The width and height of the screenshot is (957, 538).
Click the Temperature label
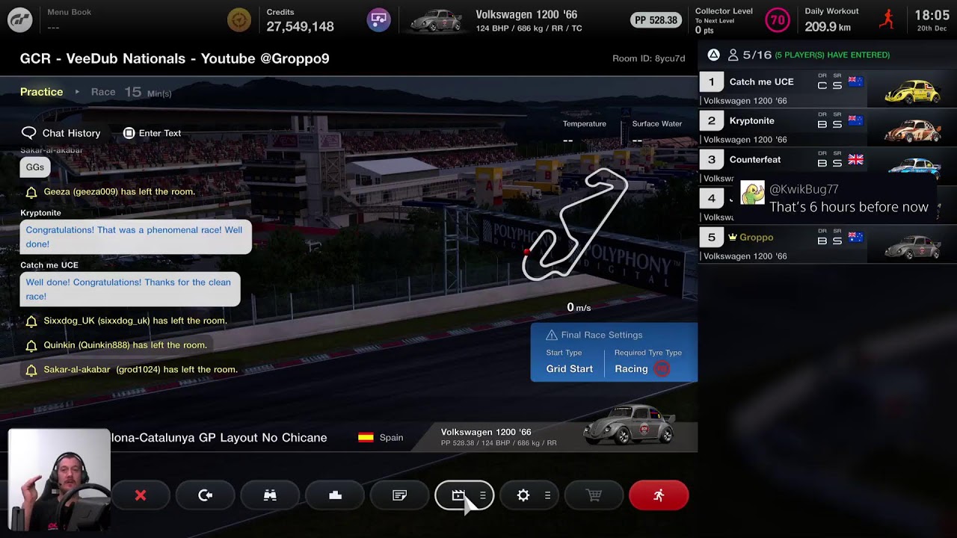[x=584, y=124]
